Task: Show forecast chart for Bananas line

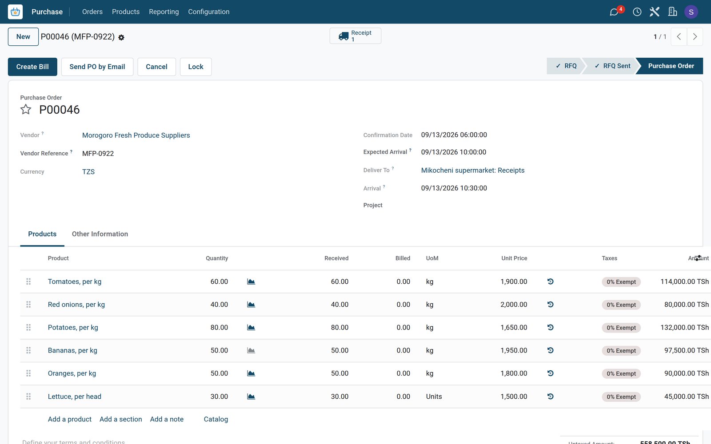Action: tap(251, 350)
